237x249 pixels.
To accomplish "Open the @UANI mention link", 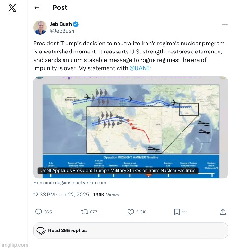I will [139, 68].
